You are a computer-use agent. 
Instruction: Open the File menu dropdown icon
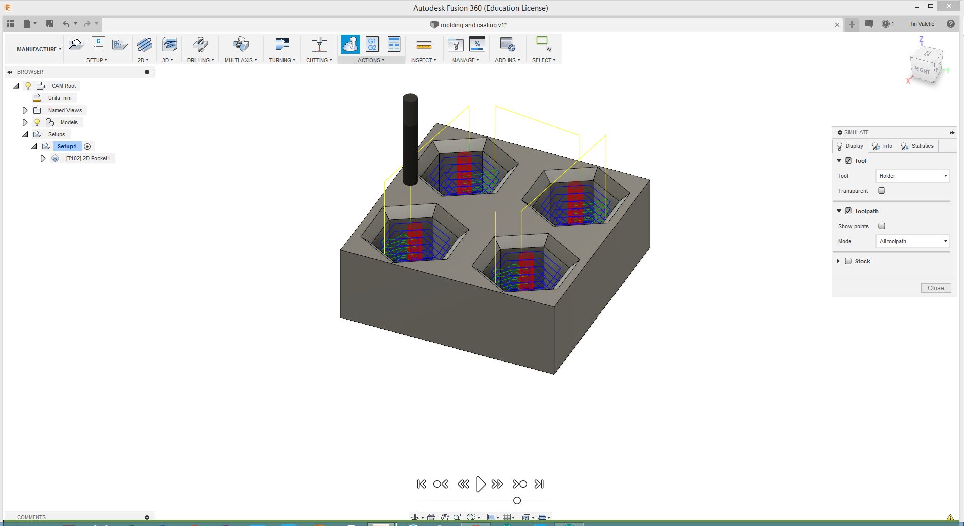coord(30,24)
